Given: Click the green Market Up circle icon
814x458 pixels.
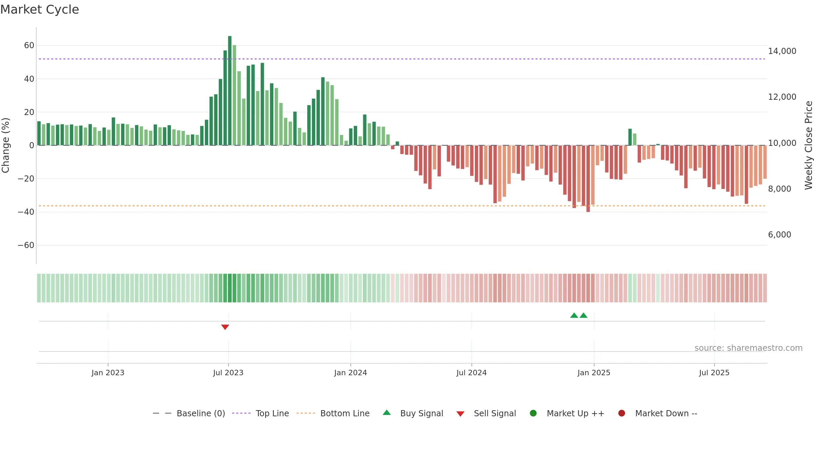Looking at the screenshot, I should tap(533, 413).
